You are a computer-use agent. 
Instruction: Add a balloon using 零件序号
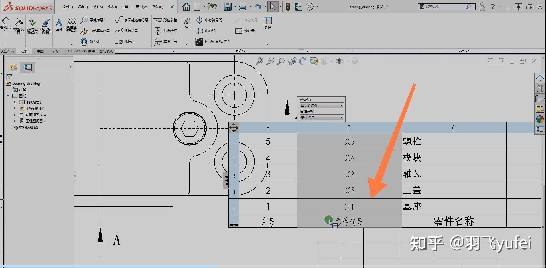[92, 20]
